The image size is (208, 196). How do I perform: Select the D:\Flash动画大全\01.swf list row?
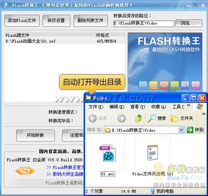coord(64,41)
